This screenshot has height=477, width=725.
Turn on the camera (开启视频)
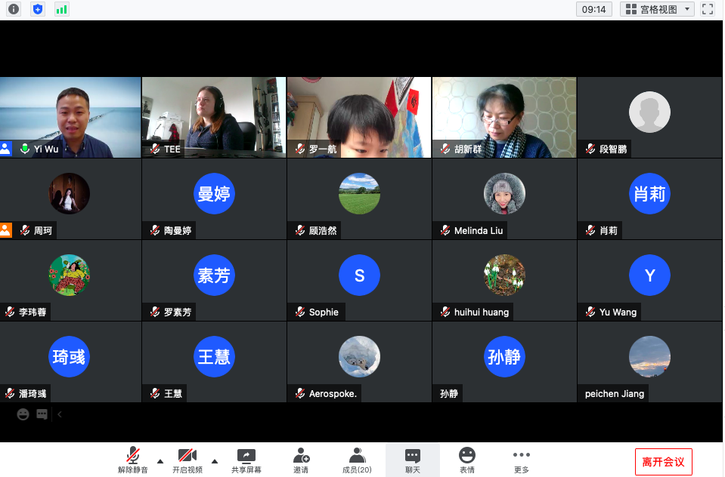pyautogui.click(x=187, y=460)
